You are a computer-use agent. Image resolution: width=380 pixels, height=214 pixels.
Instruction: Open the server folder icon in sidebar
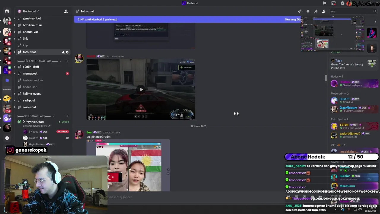7,80
